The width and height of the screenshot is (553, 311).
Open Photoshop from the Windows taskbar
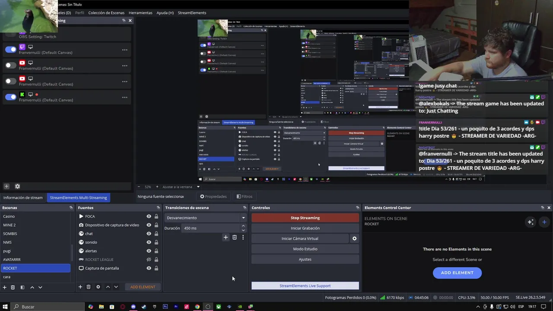[165, 307]
